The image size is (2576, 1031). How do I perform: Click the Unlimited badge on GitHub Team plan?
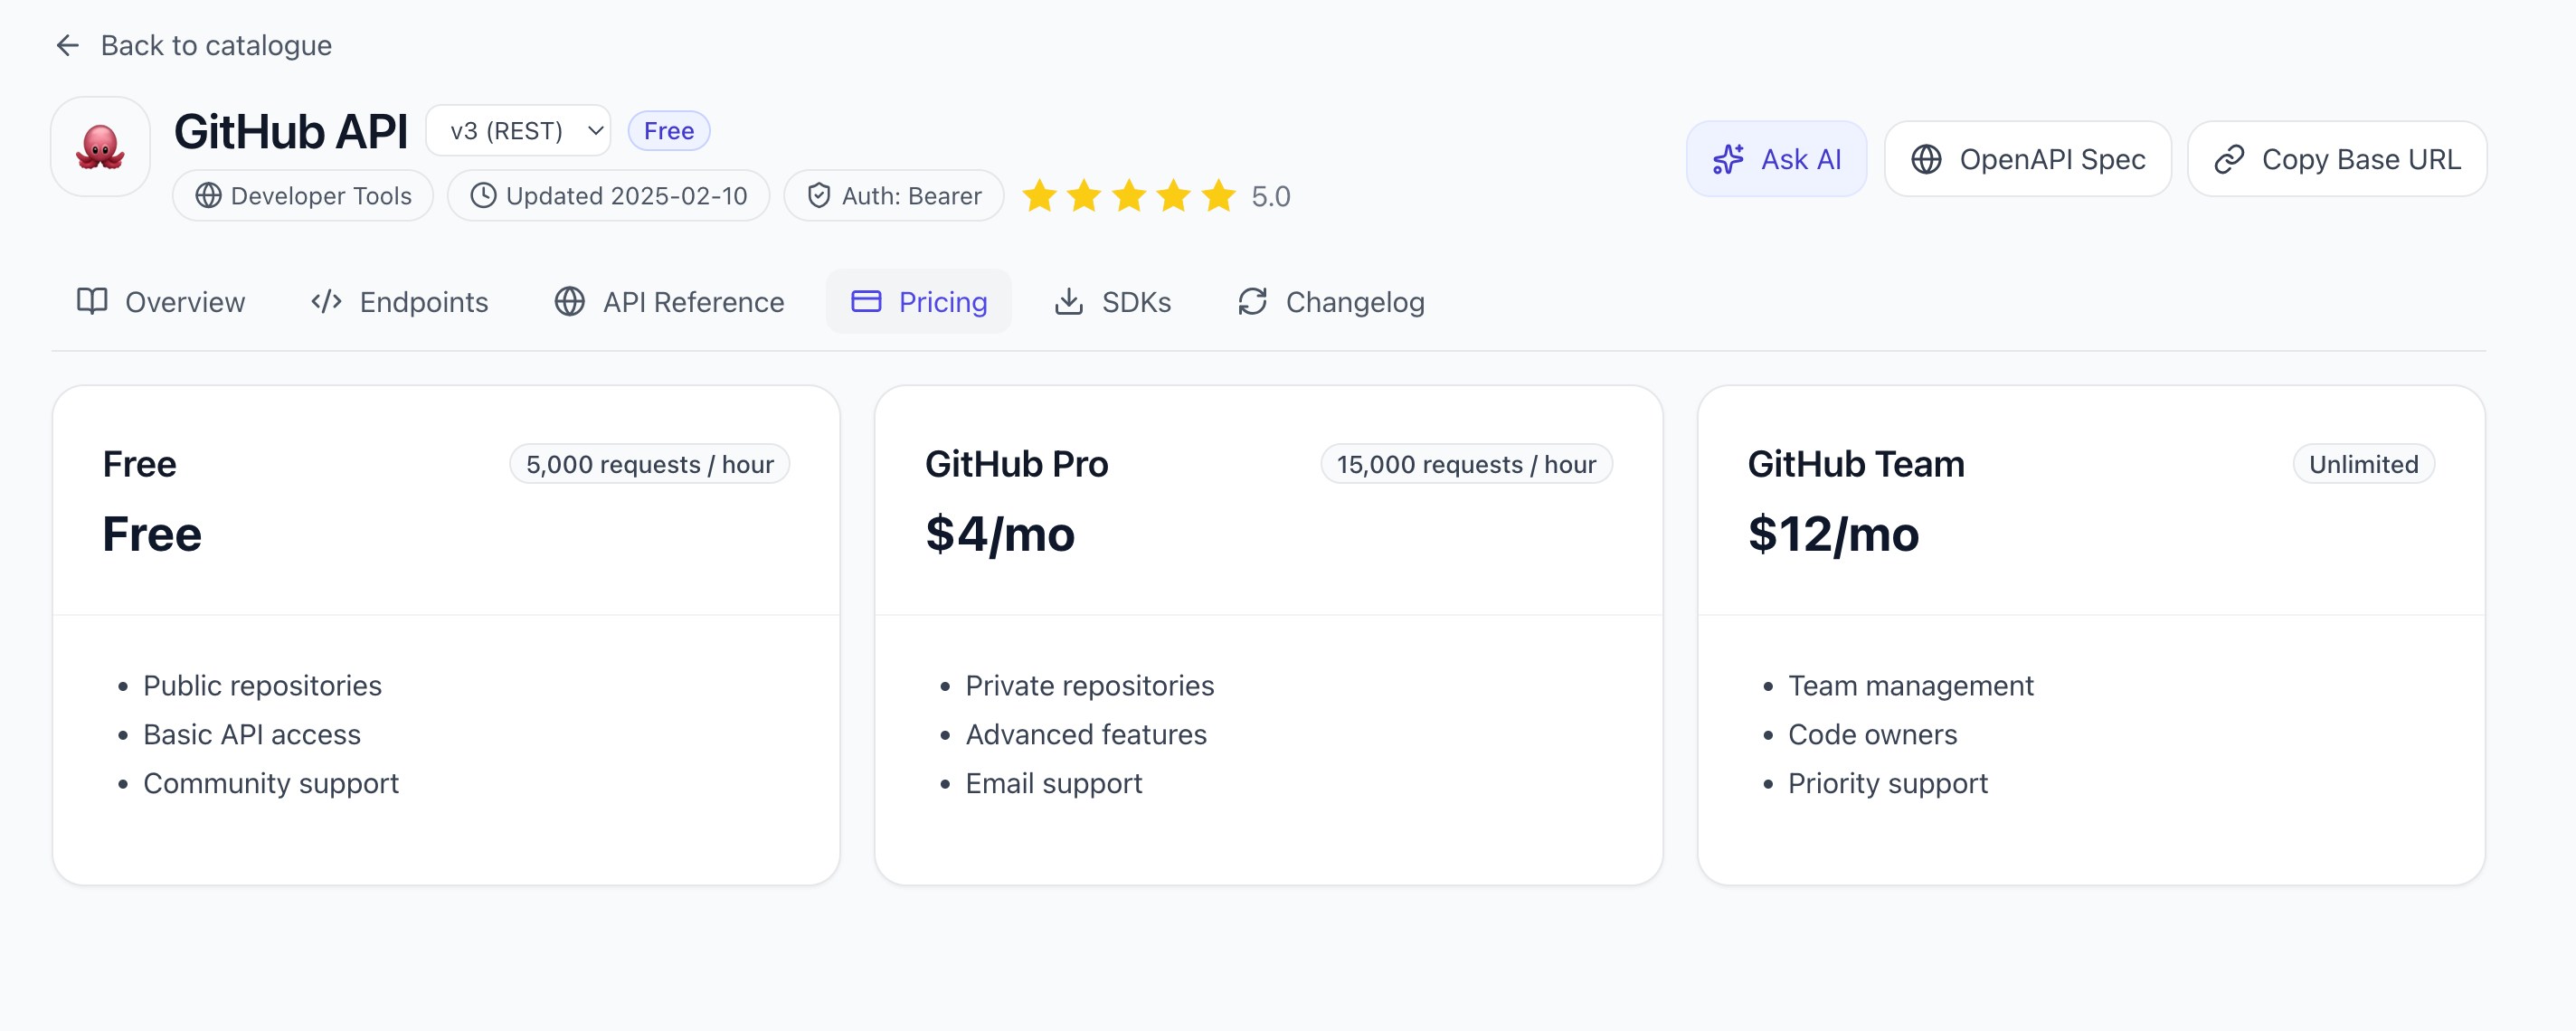(2364, 464)
